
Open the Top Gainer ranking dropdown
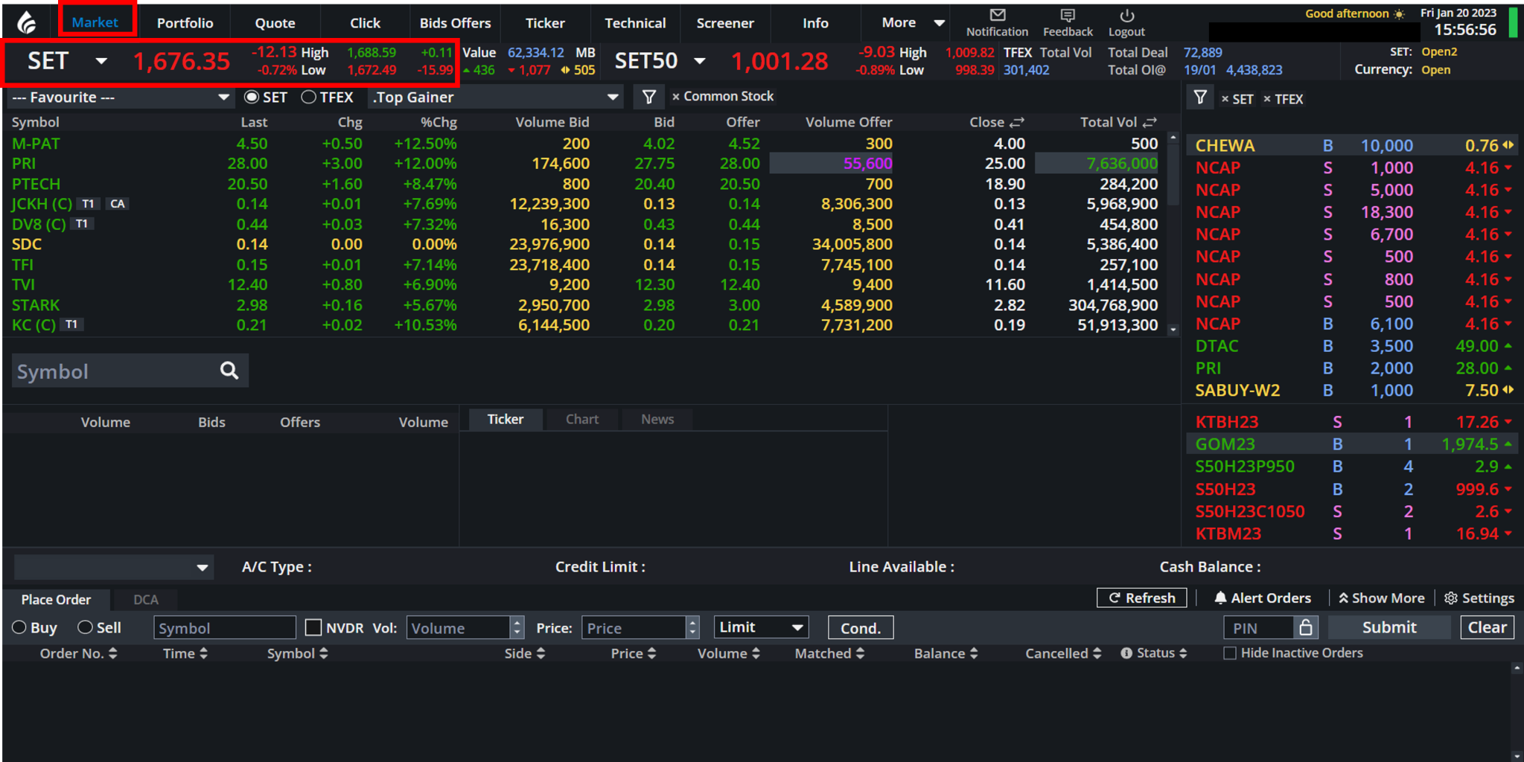[496, 97]
